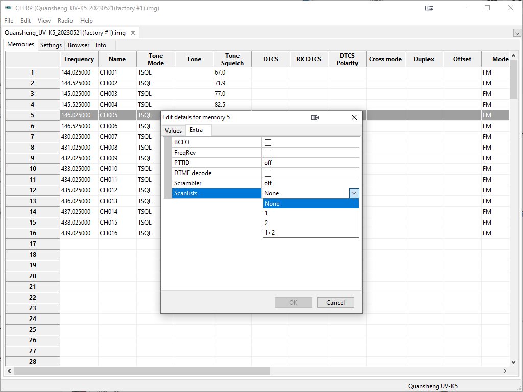The image size is (523, 392).
Task: Click the CHIRP fish icon in title bar
Action: pyautogui.click(x=8, y=8)
